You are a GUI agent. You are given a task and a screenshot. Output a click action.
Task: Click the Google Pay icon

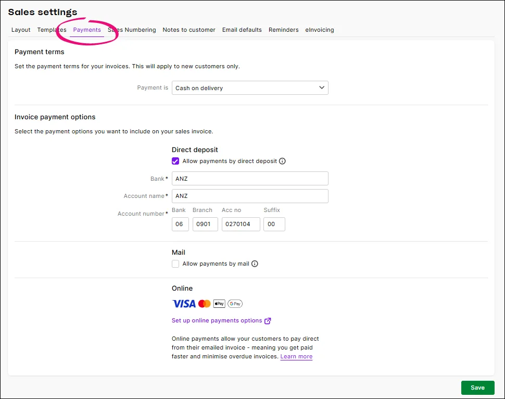(x=235, y=303)
